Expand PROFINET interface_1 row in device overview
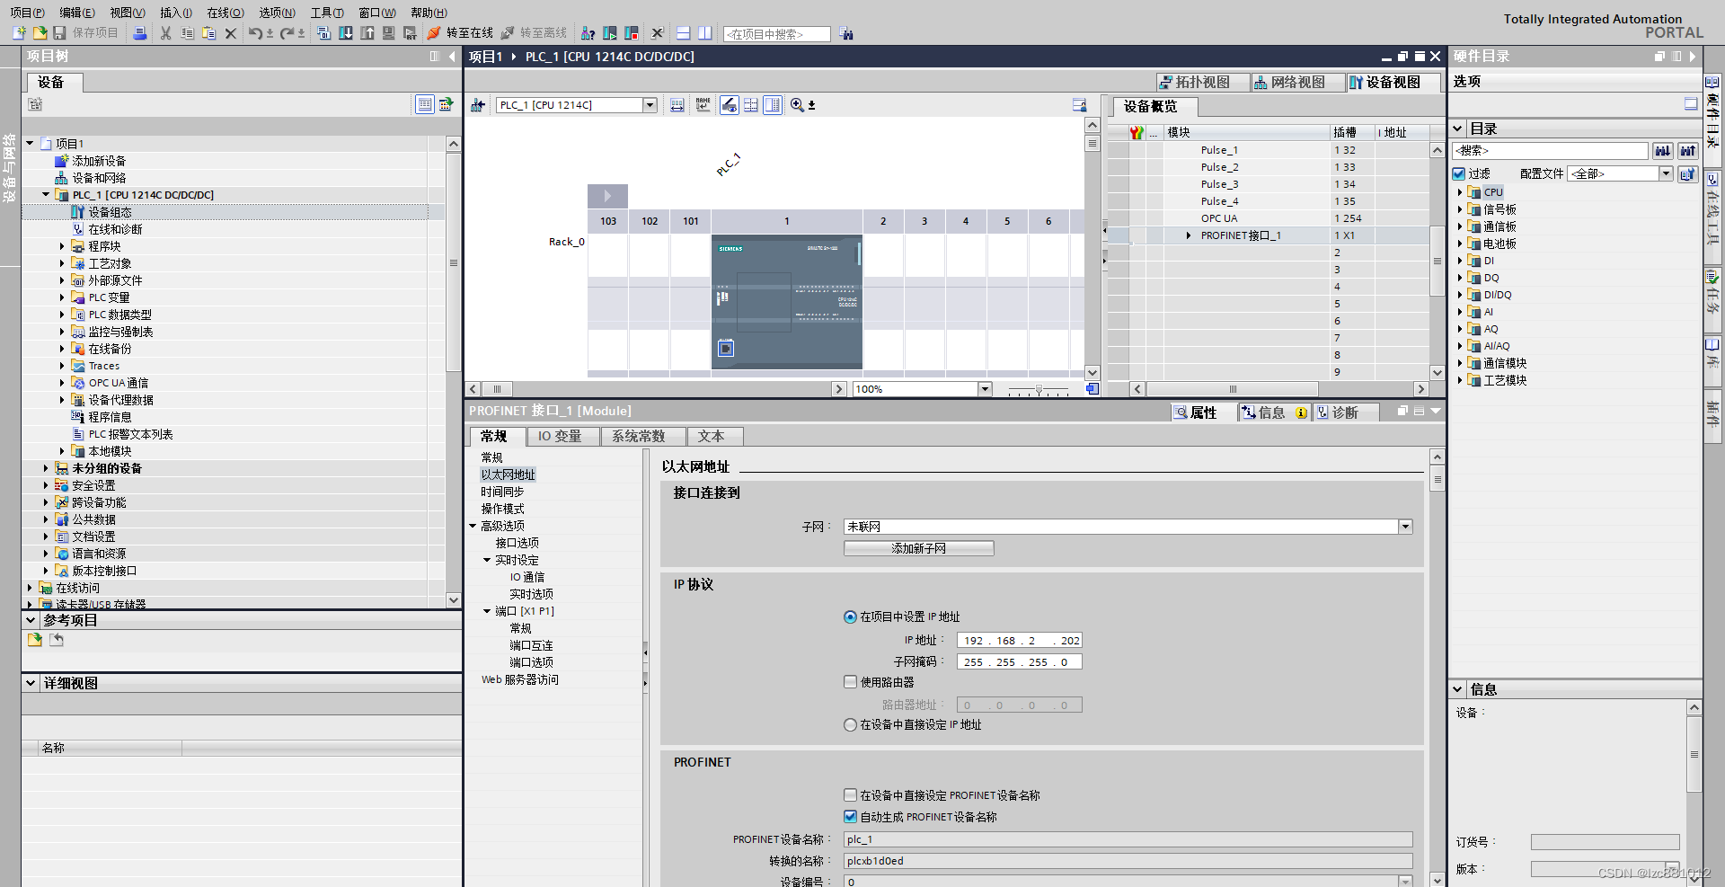Image resolution: width=1725 pixels, height=887 pixels. (1189, 235)
